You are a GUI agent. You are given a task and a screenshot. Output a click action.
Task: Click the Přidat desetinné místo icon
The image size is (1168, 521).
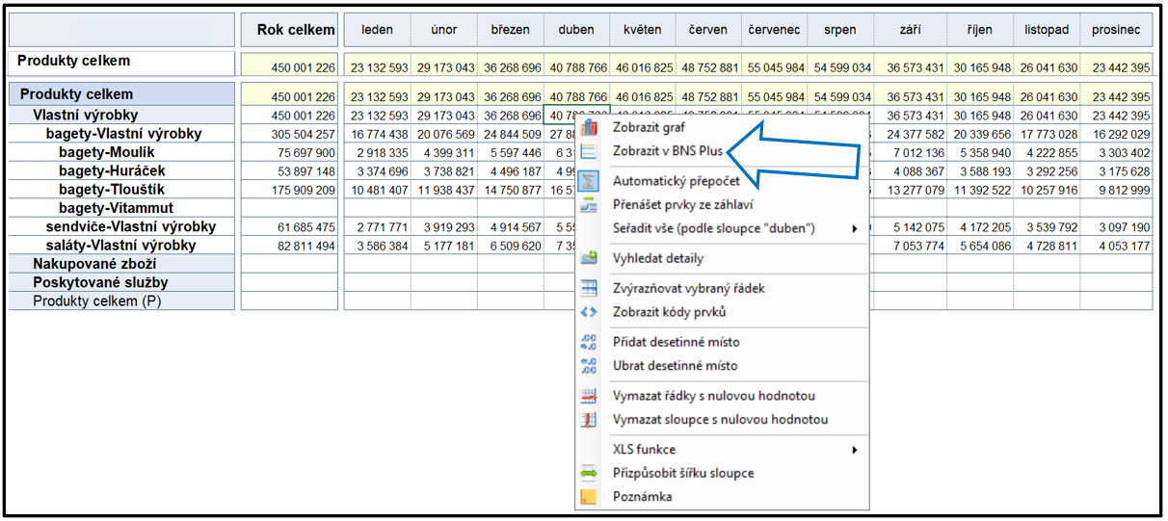point(590,342)
